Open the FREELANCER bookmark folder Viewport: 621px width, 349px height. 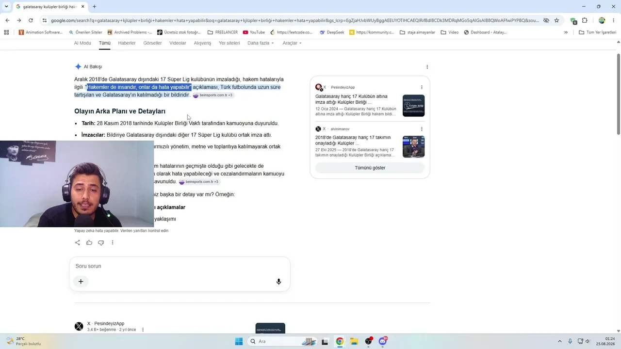(x=223, y=32)
